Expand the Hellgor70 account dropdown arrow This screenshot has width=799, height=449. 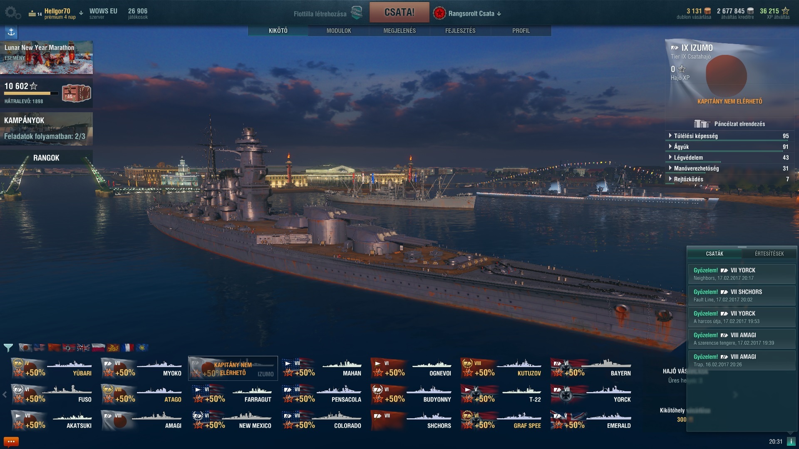pyautogui.click(x=81, y=13)
